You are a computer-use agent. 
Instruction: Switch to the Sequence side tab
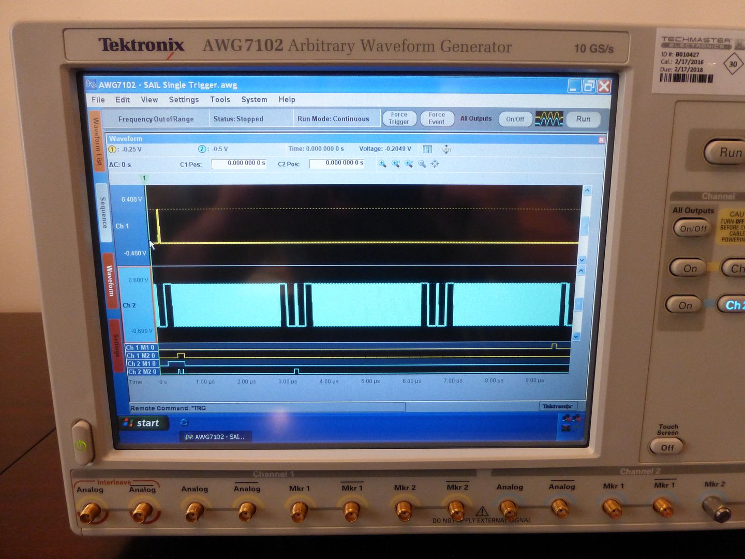pyautogui.click(x=103, y=212)
